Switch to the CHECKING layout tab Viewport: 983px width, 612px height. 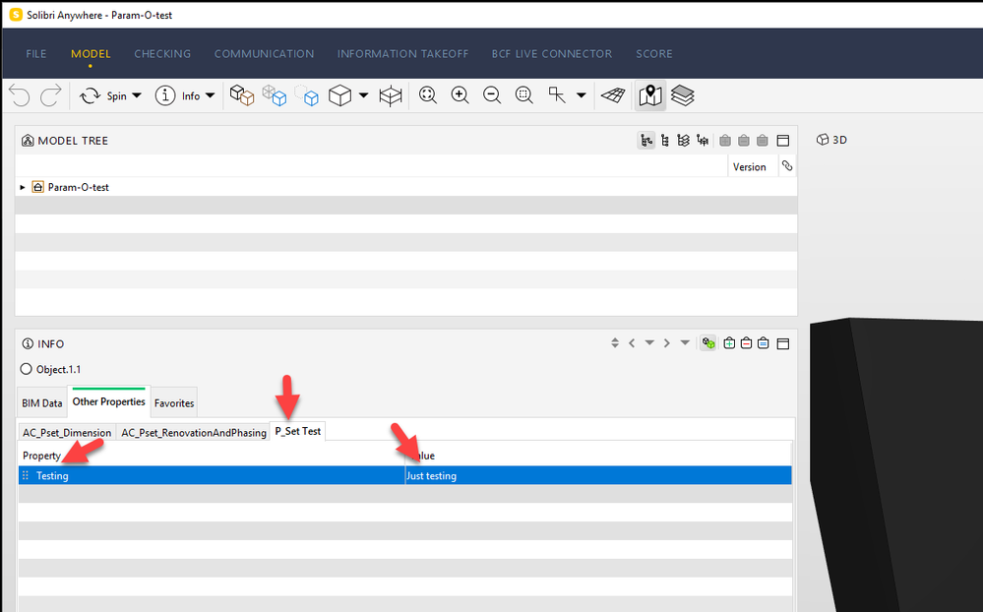162,54
